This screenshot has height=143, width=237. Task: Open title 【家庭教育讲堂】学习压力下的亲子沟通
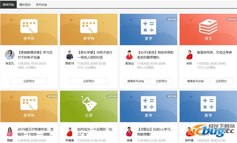pos(35,55)
